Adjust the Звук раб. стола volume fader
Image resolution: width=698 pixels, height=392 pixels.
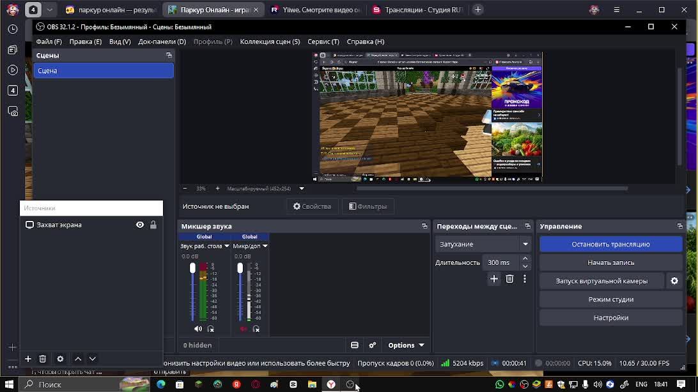click(x=192, y=268)
